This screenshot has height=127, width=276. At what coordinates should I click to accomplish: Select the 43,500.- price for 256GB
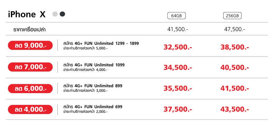tap(235, 109)
